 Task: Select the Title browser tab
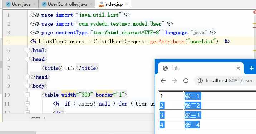coord(201,68)
